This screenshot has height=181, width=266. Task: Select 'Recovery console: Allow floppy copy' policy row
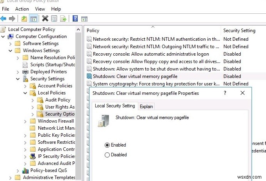pos(176,62)
